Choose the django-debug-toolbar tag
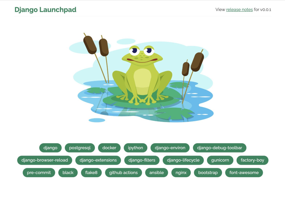Screen dimensions: 285x213 click(219, 148)
